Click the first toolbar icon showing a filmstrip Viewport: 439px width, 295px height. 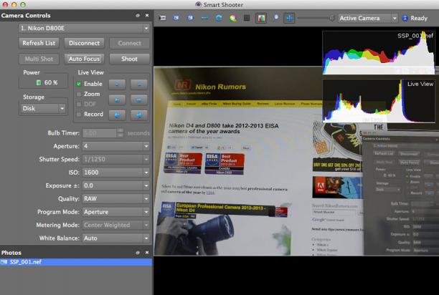click(162, 18)
